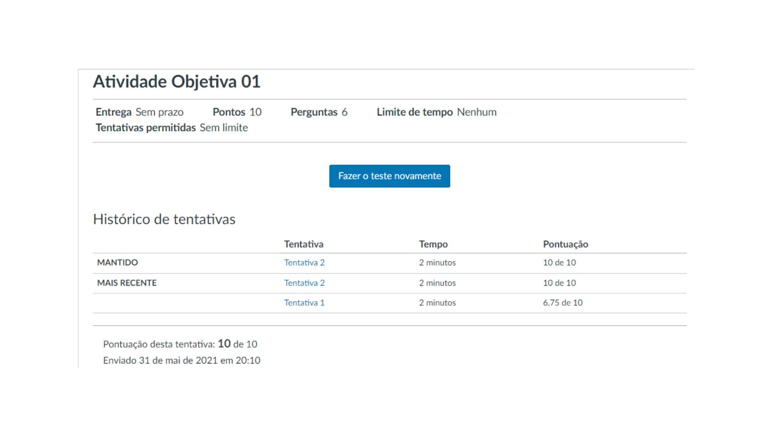Click the Limite de tempo Nenhum label

(x=436, y=112)
